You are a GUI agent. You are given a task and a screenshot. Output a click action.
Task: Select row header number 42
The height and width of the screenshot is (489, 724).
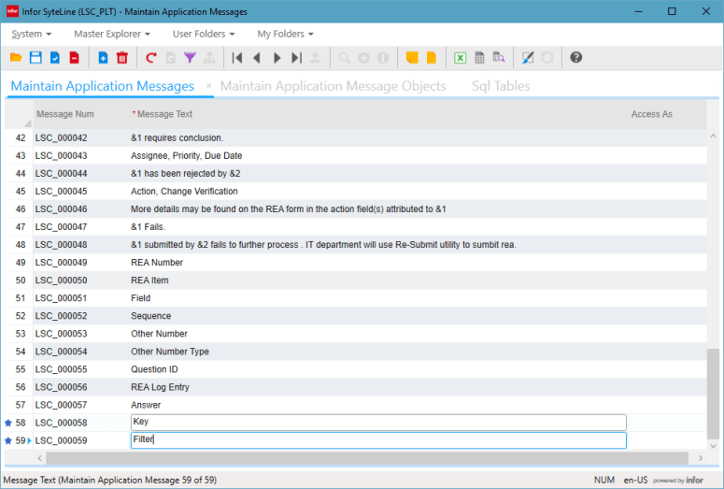click(x=20, y=137)
